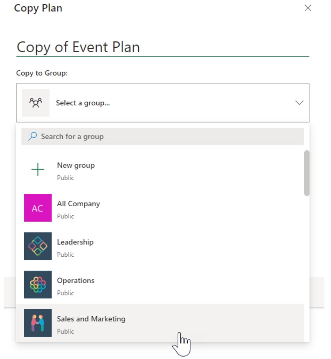The width and height of the screenshot is (331, 359).
Task: Click the group silhouette icon beside Select a group
Action: (35, 103)
